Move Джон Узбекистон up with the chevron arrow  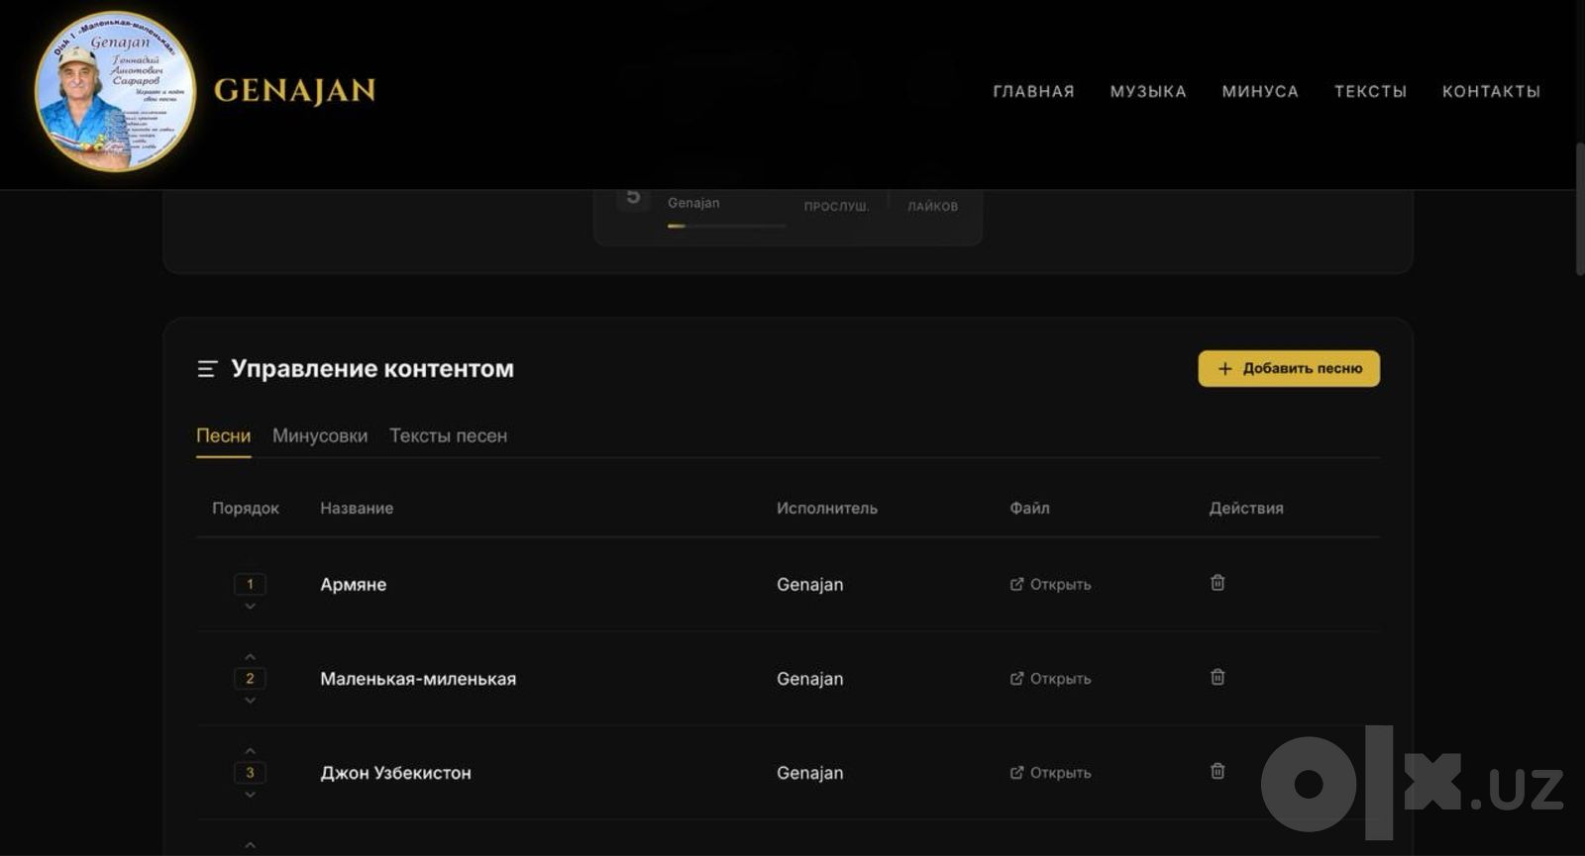tap(250, 750)
